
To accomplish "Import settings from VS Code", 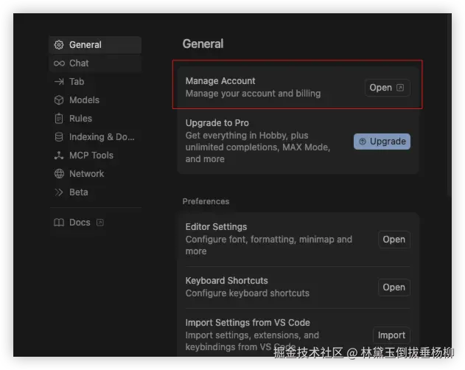I will click(391, 335).
